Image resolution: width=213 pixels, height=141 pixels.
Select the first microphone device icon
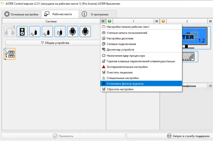[x=72, y=31]
